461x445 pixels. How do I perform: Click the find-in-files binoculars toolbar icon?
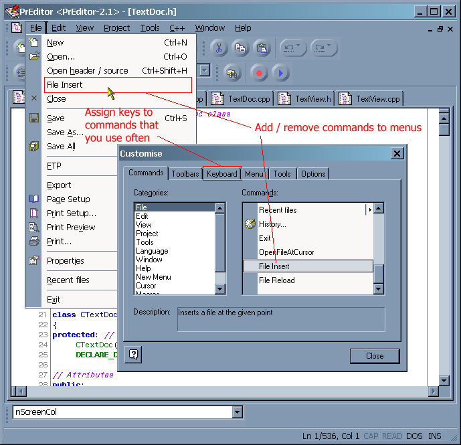pyautogui.click(x=232, y=73)
